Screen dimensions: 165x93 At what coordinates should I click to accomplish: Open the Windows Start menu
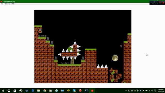tap(3, 91)
